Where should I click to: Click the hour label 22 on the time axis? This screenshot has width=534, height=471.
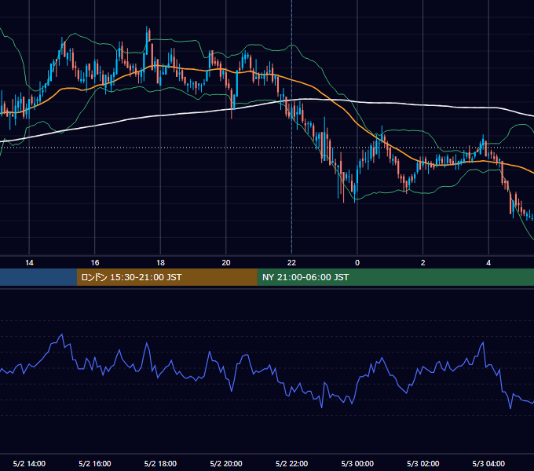pos(291,263)
